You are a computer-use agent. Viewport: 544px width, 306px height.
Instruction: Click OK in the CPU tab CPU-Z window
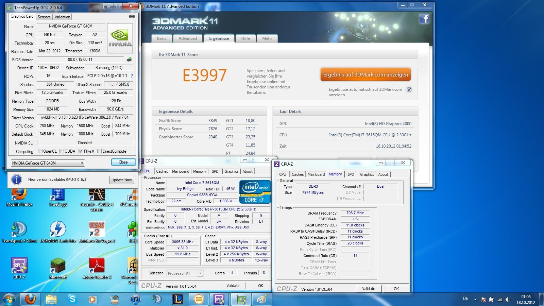tap(260, 286)
